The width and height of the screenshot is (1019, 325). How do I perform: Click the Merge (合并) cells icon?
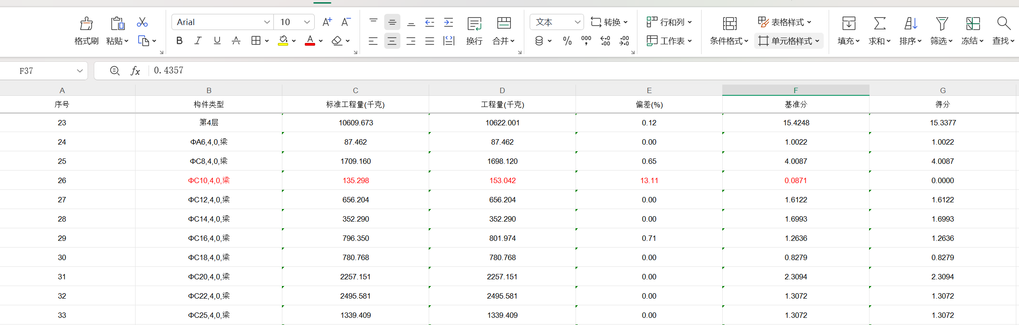point(504,23)
